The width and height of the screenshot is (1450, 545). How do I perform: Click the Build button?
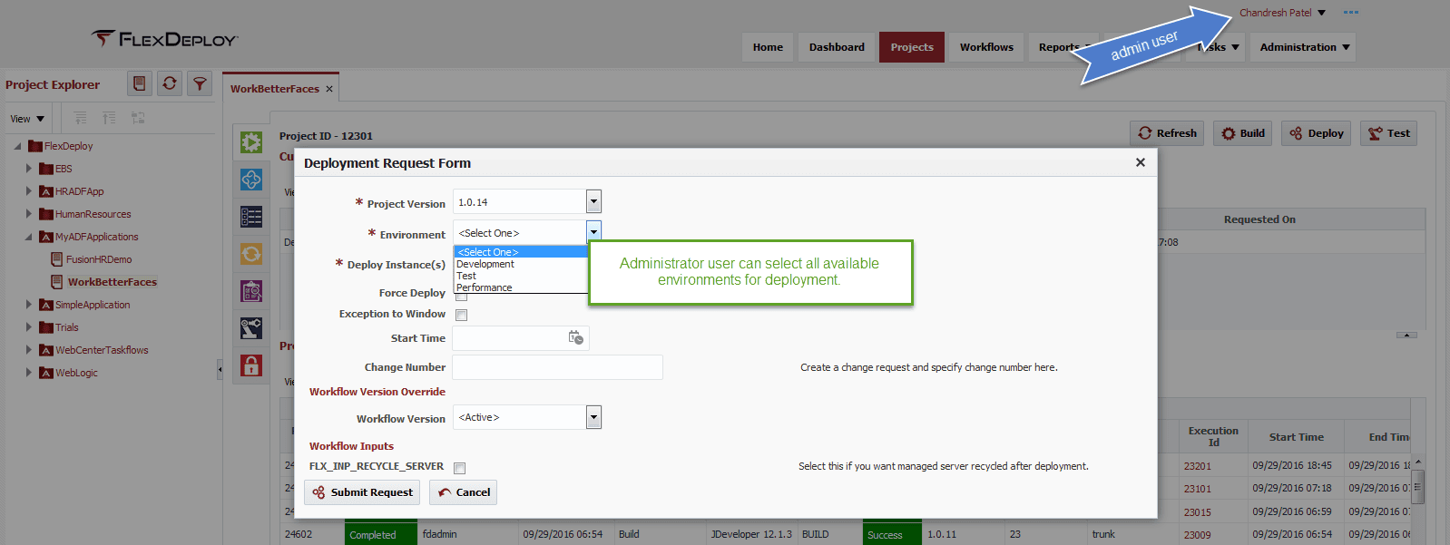pyautogui.click(x=1243, y=133)
